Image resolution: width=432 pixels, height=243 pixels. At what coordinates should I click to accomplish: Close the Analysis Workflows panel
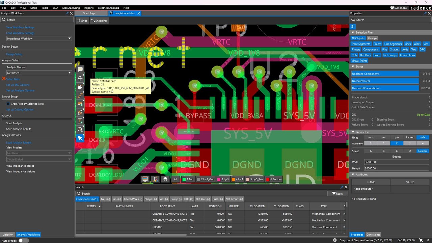[71, 13]
